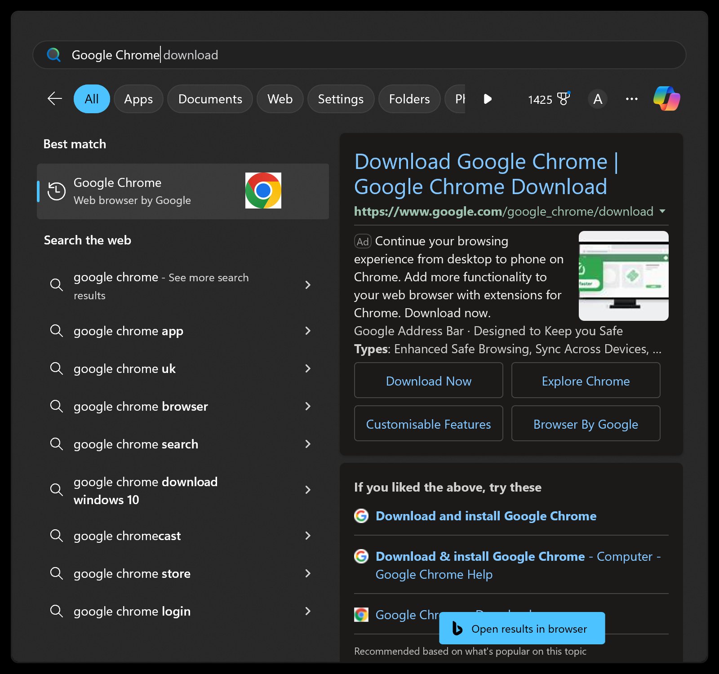Click magnifier icon beside google chrome login
The width and height of the screenshot is (719, 674).
(57, 611)
